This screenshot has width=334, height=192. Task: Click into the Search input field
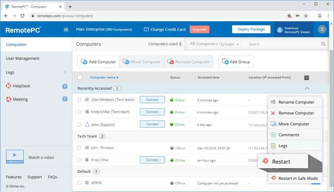tap(283, 44)
